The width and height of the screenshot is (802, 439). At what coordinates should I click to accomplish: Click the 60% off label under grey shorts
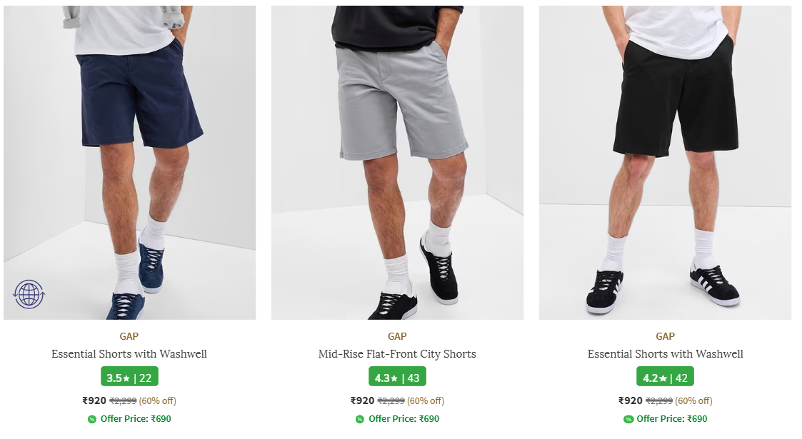426,400
